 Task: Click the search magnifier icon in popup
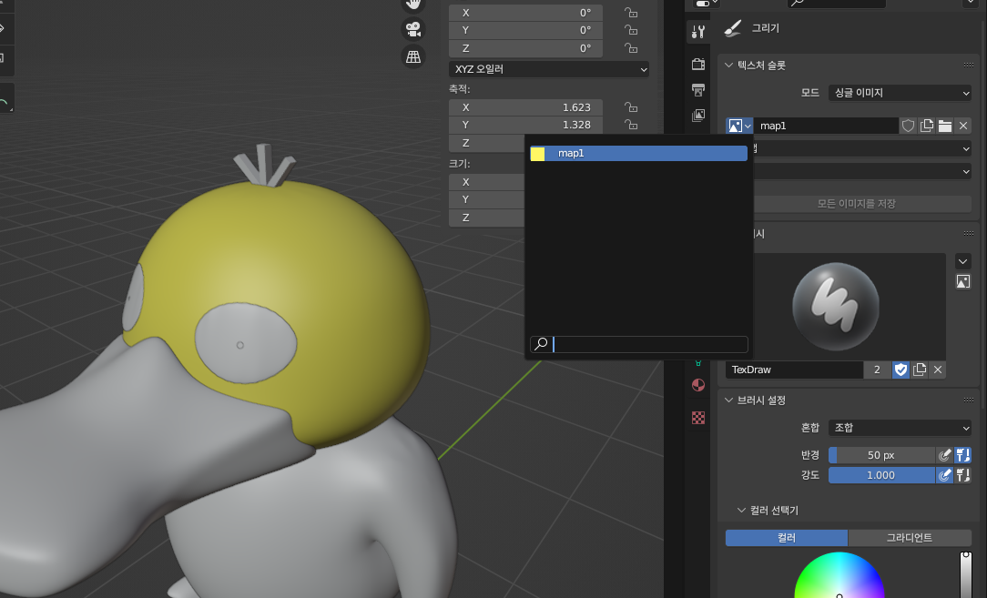541,344
